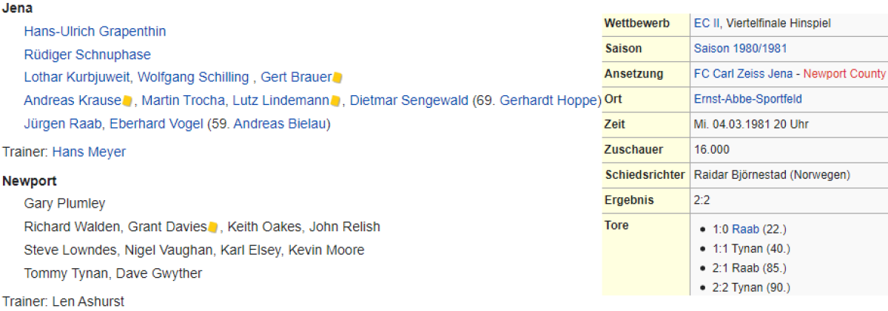The image size is (888, 311).
Task: Click substitute Gerhardt Hoppe link
Action: [x=548, y=100]
